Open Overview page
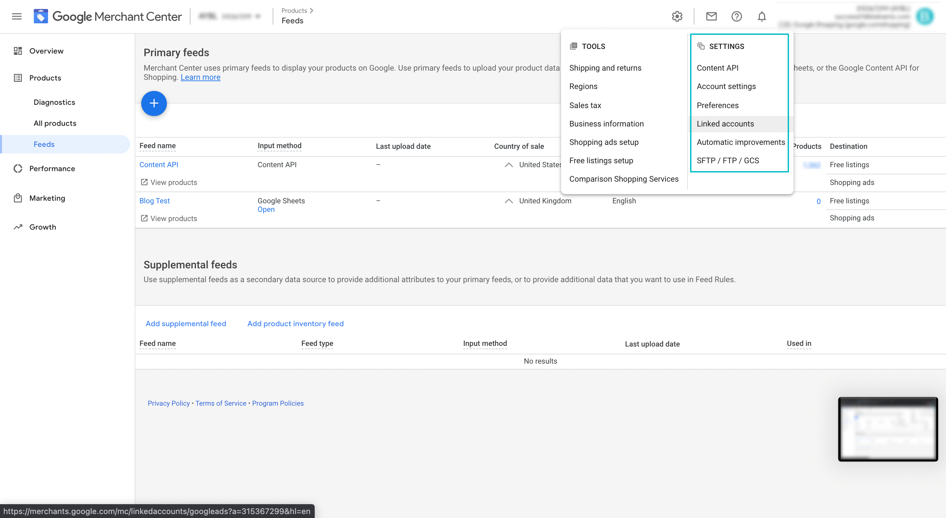 click(46, 51)
